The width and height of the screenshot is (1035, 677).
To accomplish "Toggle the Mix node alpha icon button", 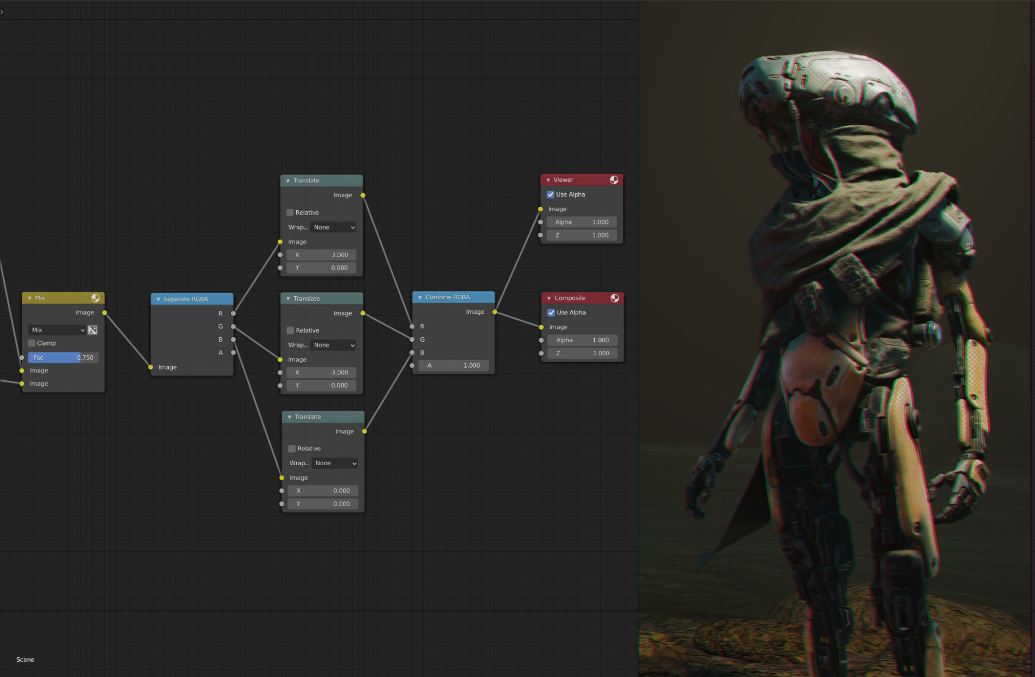I will (93, 330).
